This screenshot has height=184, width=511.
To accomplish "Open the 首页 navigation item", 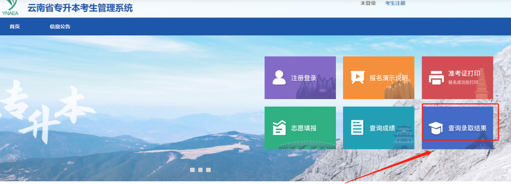I will [15, 27].
